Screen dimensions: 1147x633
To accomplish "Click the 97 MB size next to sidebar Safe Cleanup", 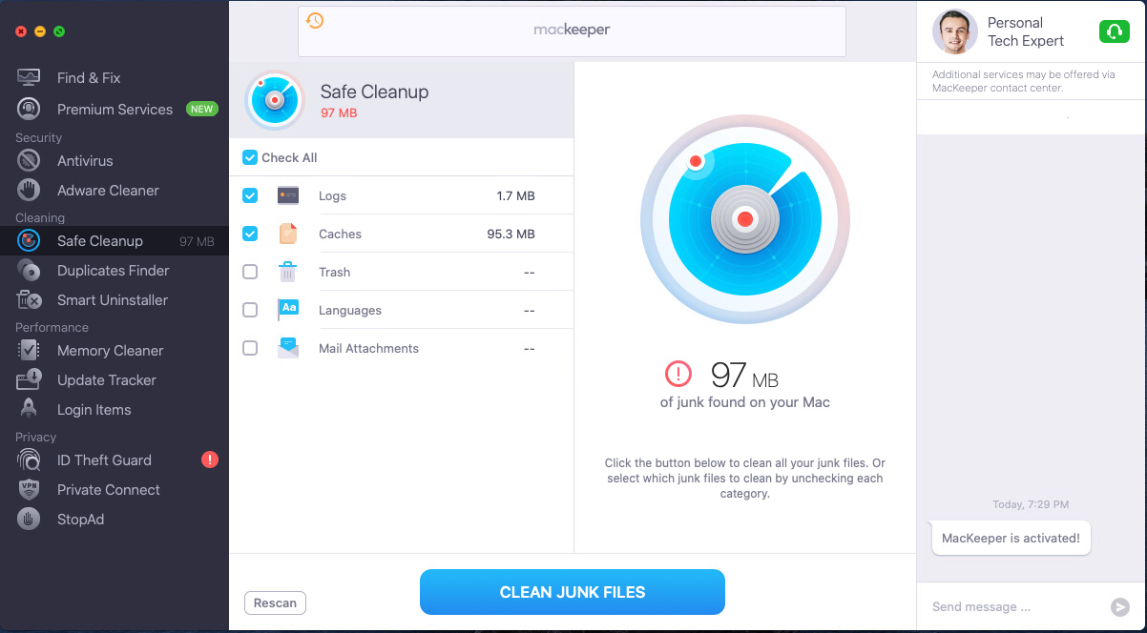I will click(197, 242).
